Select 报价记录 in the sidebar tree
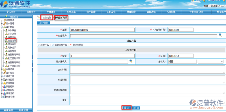 pos(10,41)
